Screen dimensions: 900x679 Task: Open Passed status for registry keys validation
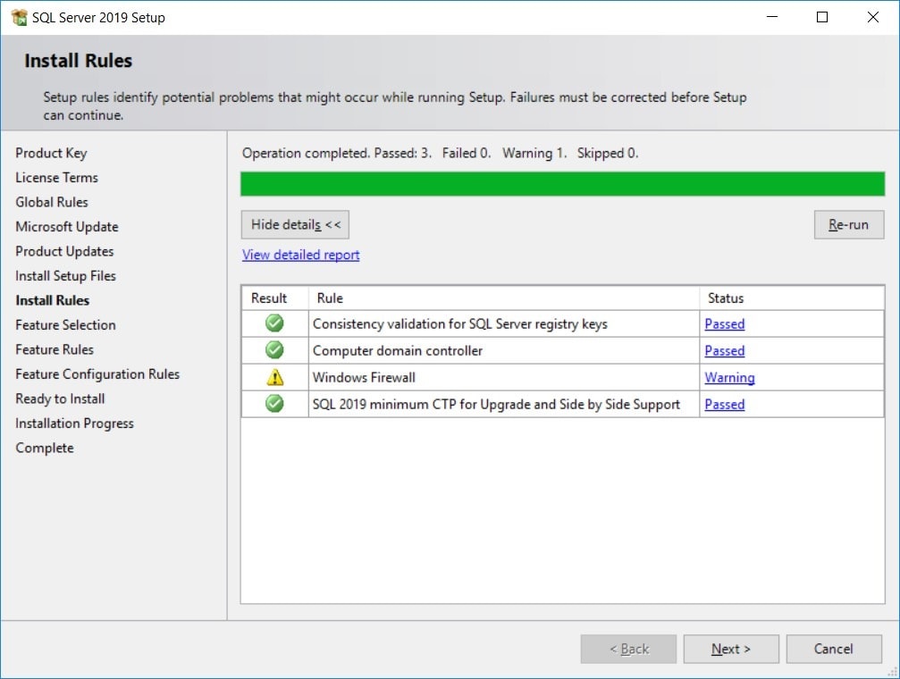724,323
